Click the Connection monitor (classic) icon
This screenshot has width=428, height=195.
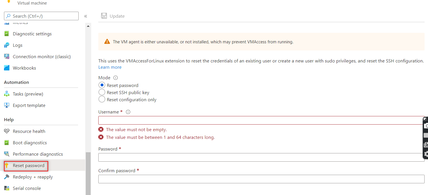(7, 56)
